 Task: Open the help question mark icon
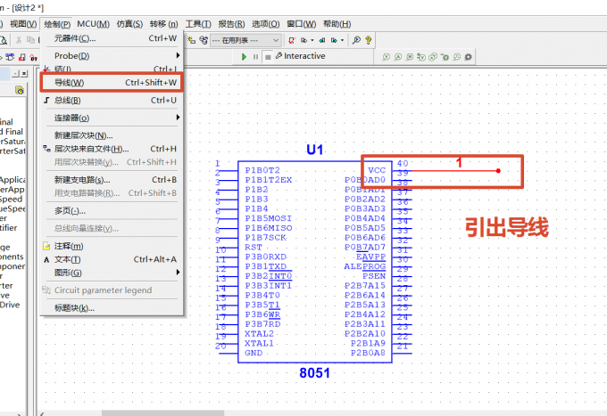click(368, 40)
